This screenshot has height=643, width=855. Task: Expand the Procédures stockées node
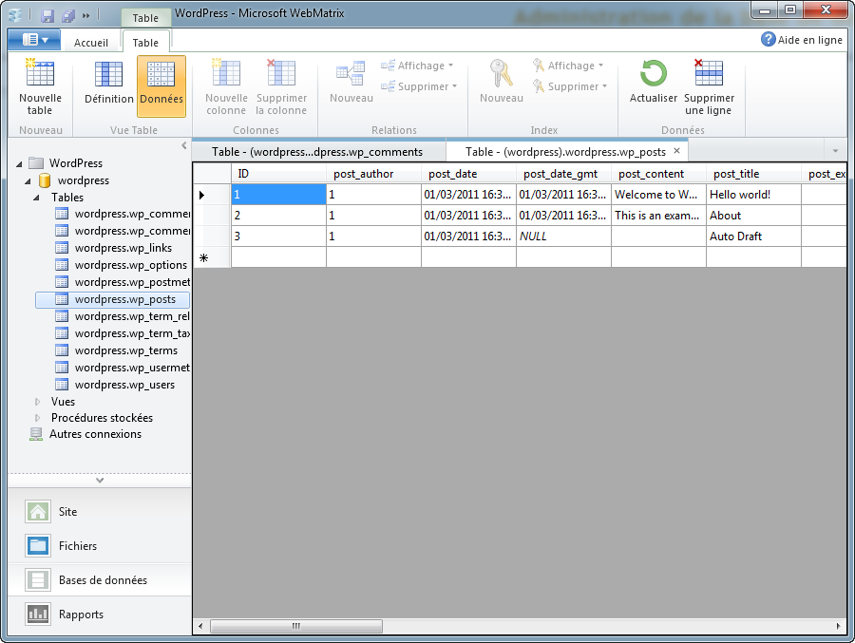[38, 418]
